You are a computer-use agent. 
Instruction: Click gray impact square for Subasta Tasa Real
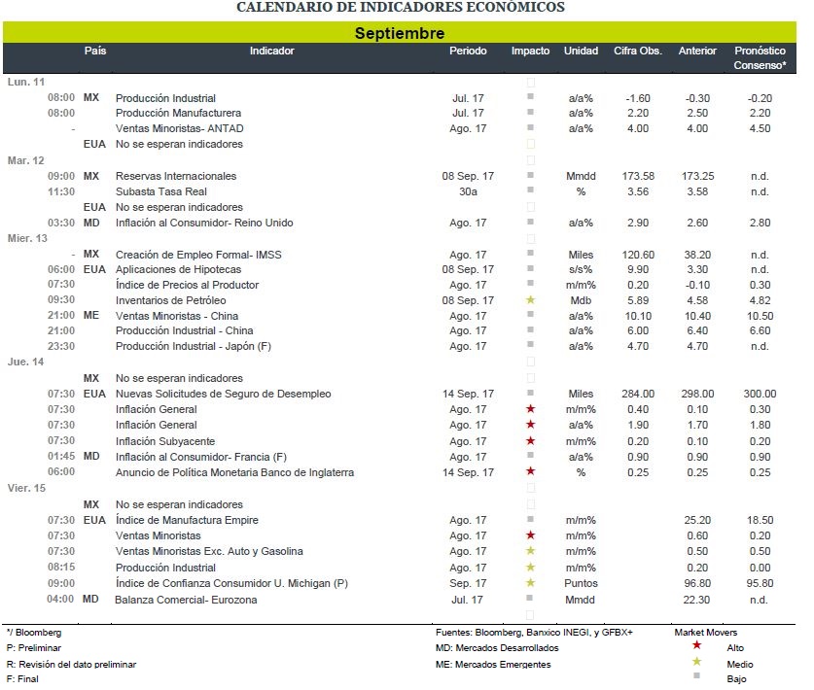point(531,190)
